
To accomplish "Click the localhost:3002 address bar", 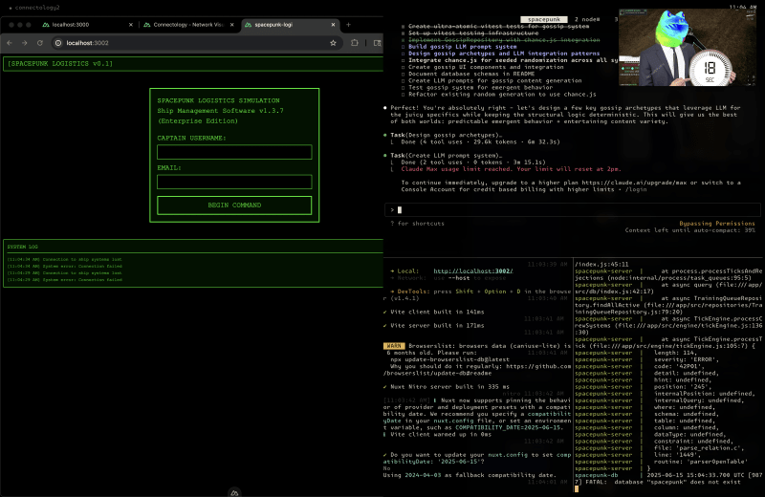I will (x=195, y=43).
